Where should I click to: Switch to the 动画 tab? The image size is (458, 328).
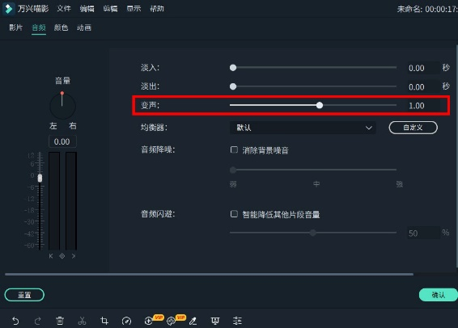[84, 27]
